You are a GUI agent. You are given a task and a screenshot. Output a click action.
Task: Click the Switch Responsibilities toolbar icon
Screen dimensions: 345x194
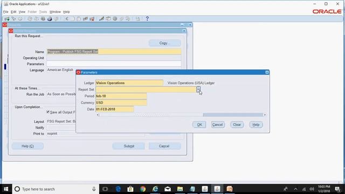(x=43, y=19)
